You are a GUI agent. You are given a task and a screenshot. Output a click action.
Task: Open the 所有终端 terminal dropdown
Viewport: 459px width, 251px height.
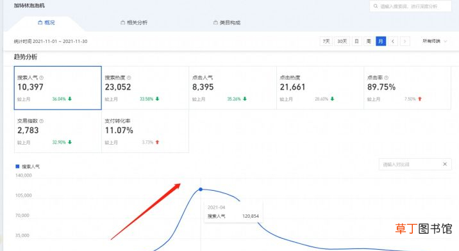coord(435,41)
